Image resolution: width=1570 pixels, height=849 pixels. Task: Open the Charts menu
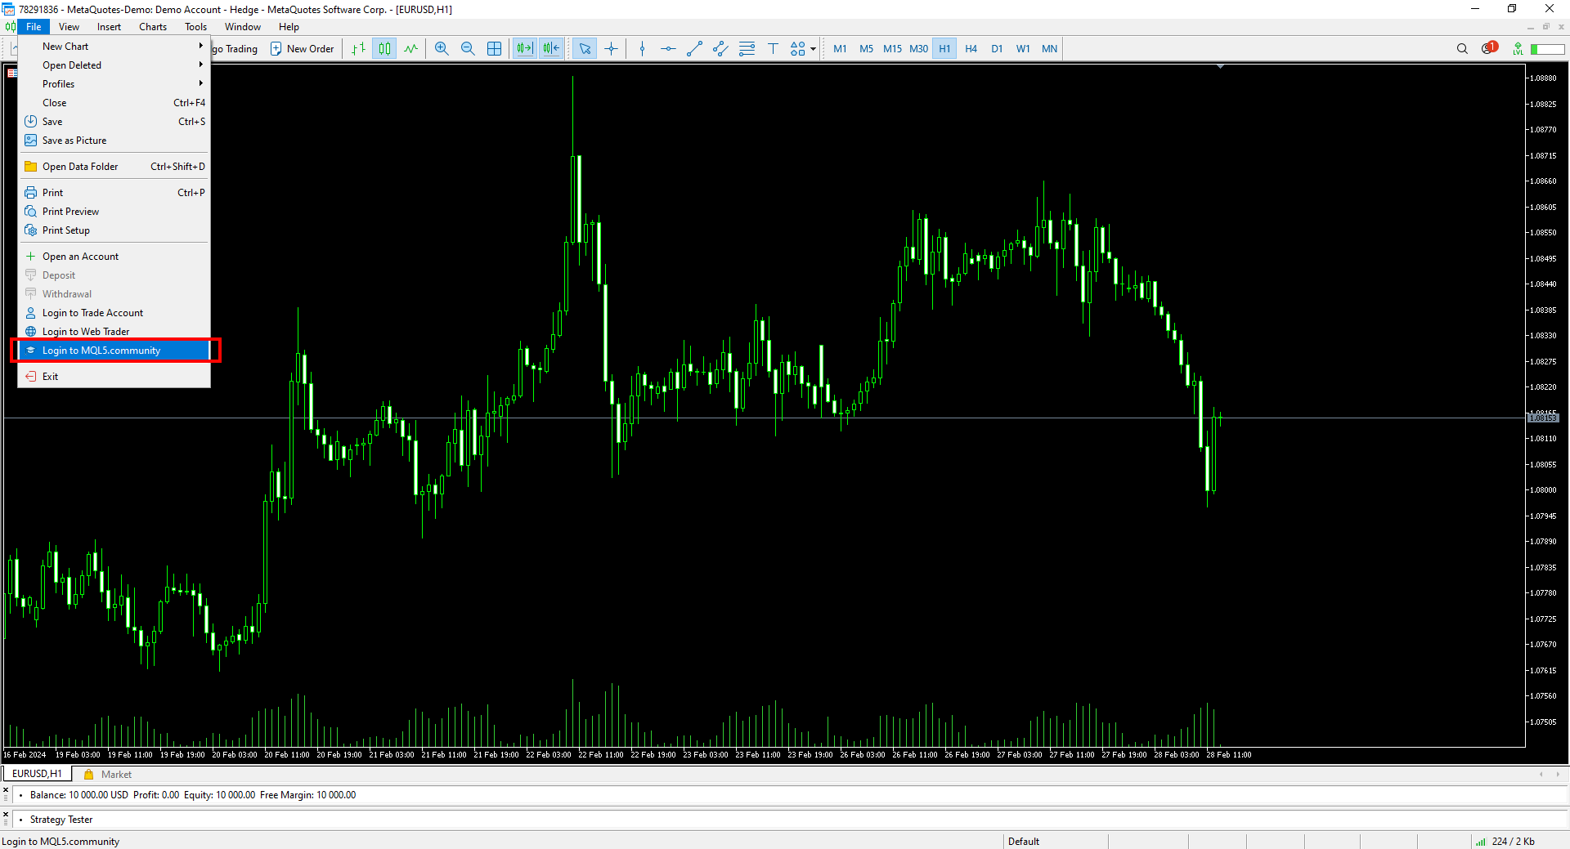click(x=153, y=27)
